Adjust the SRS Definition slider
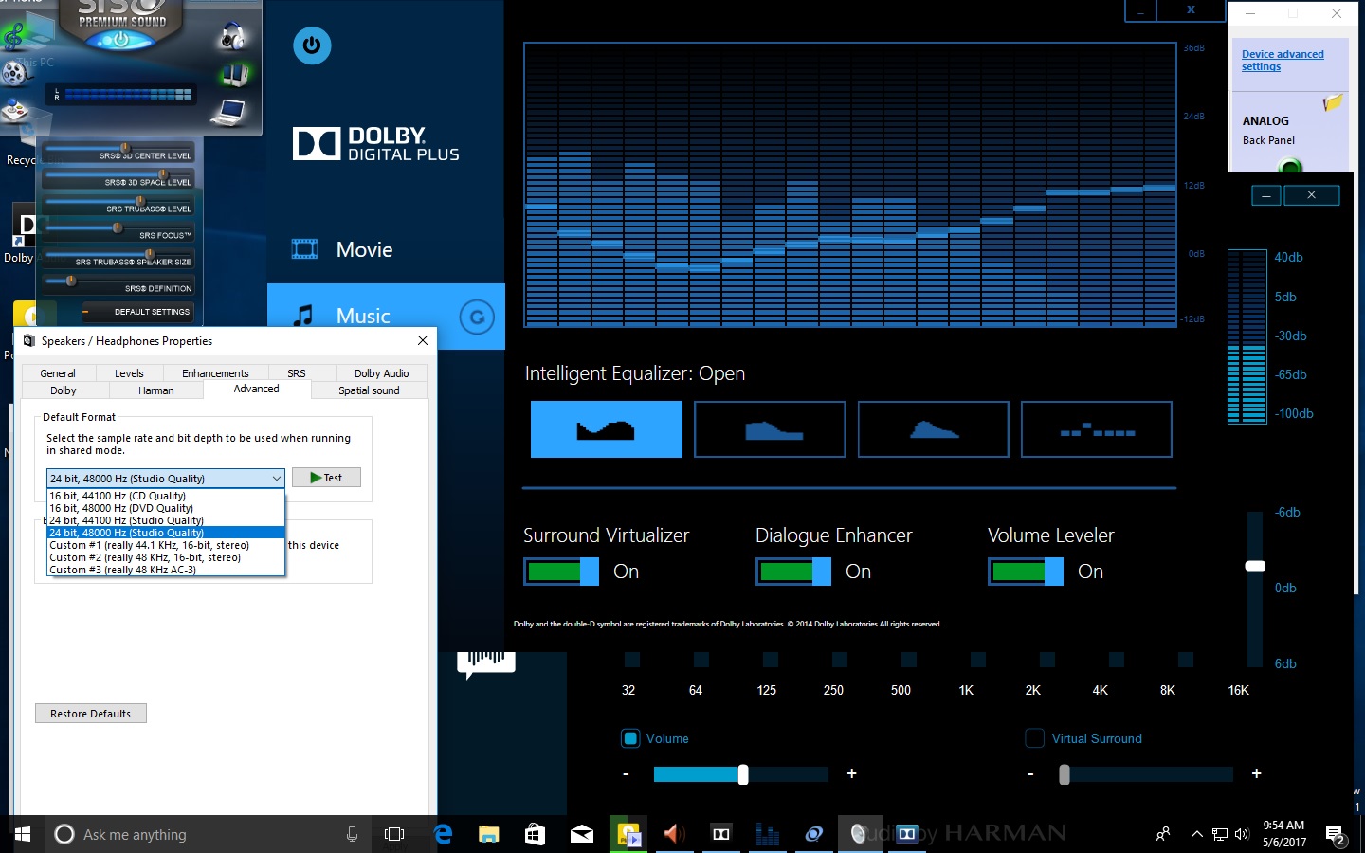Viewport: 1365px width, 853px height. pos(71,281)
